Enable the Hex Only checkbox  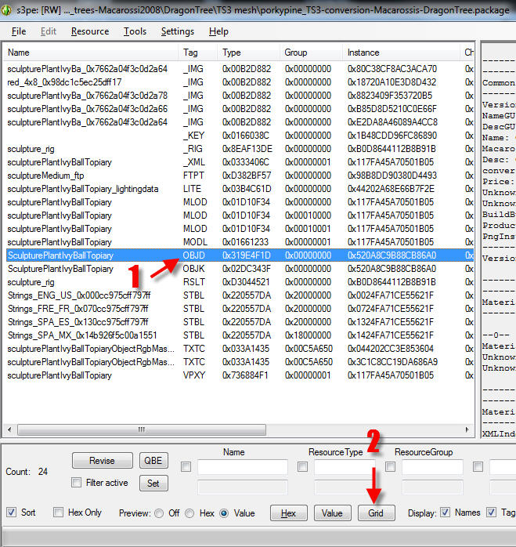tap(59, 513)
